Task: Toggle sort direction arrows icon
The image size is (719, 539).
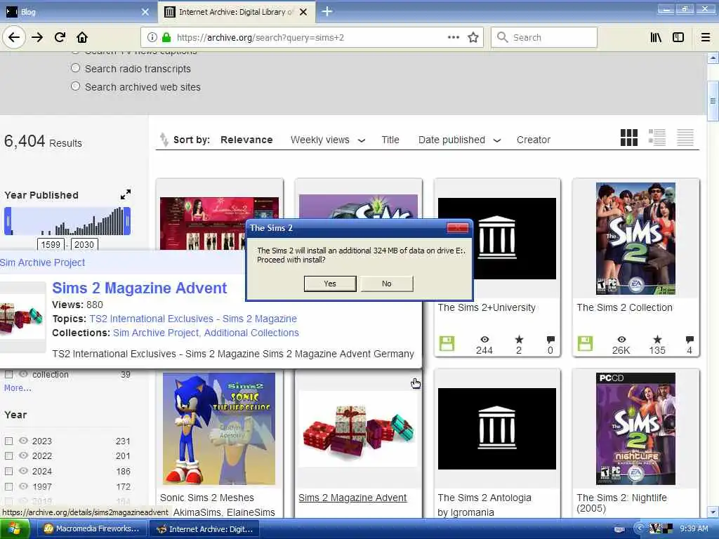Action: (164, 140)
